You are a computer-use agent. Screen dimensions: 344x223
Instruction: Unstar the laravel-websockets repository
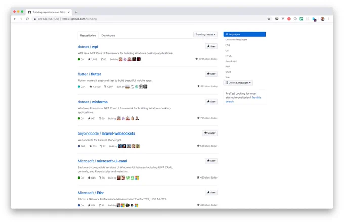(x=209, y=133)
